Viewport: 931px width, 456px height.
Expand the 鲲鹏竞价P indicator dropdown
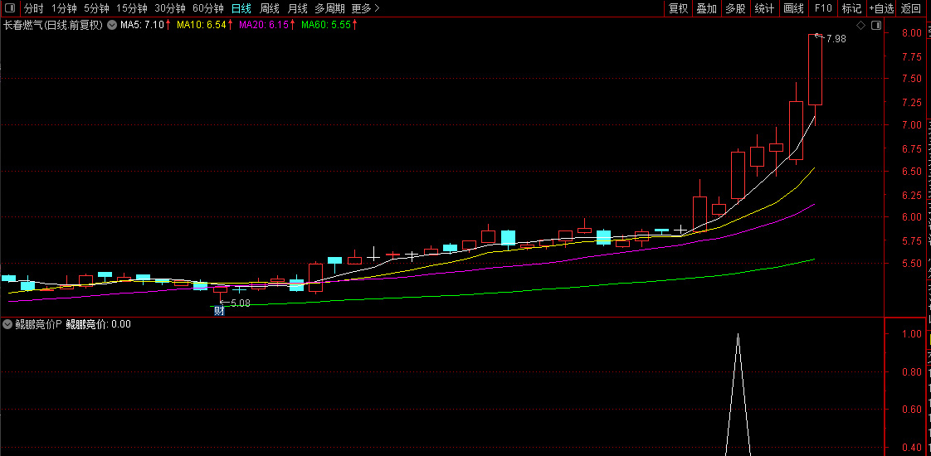pos(7,324)
